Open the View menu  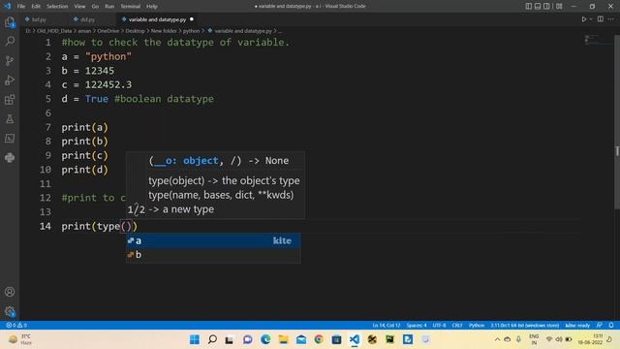[x=79, y=7]
